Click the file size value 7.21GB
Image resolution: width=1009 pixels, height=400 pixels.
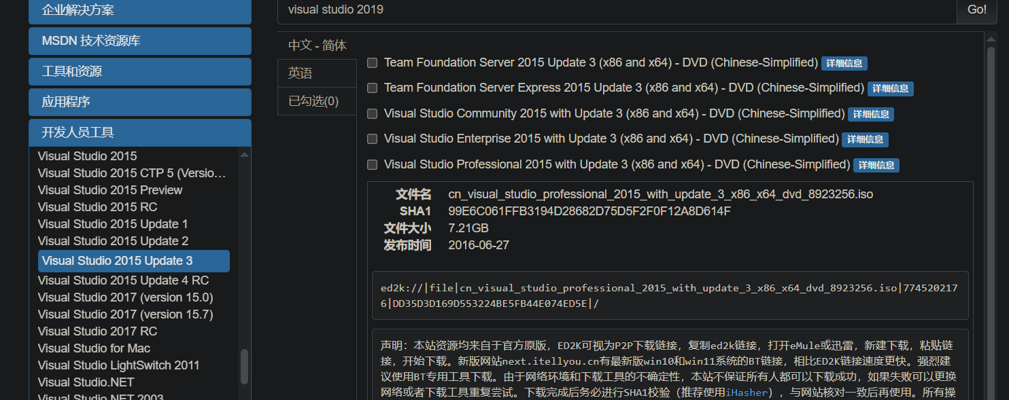point(468,228)
